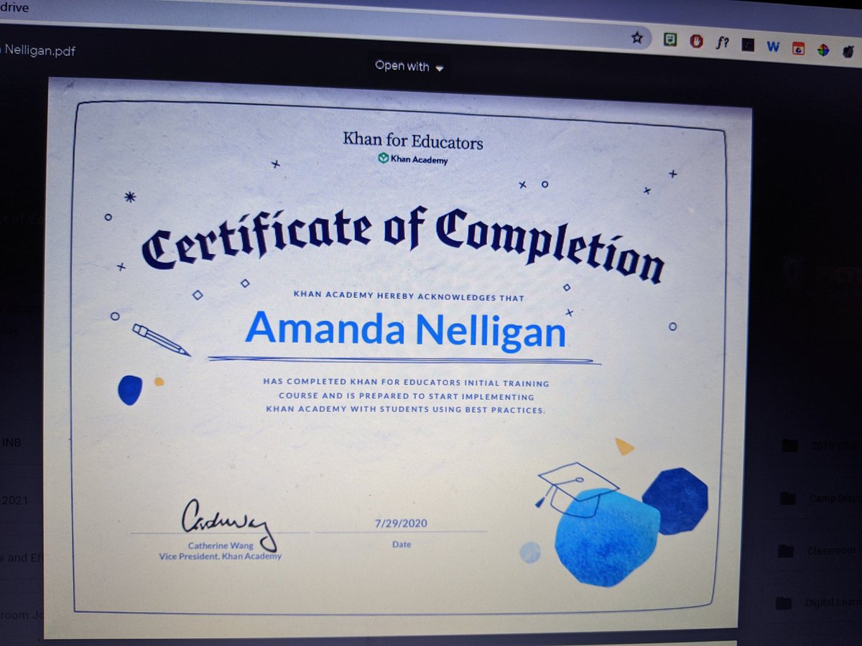Click the blue W extension icon
Viewport: 862px width, 646px height.
[773, 47]
